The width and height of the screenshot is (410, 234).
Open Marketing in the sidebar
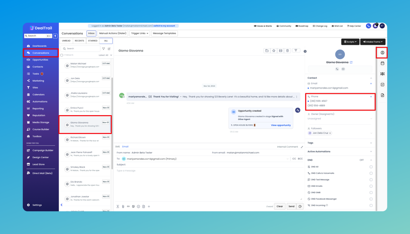38,81
